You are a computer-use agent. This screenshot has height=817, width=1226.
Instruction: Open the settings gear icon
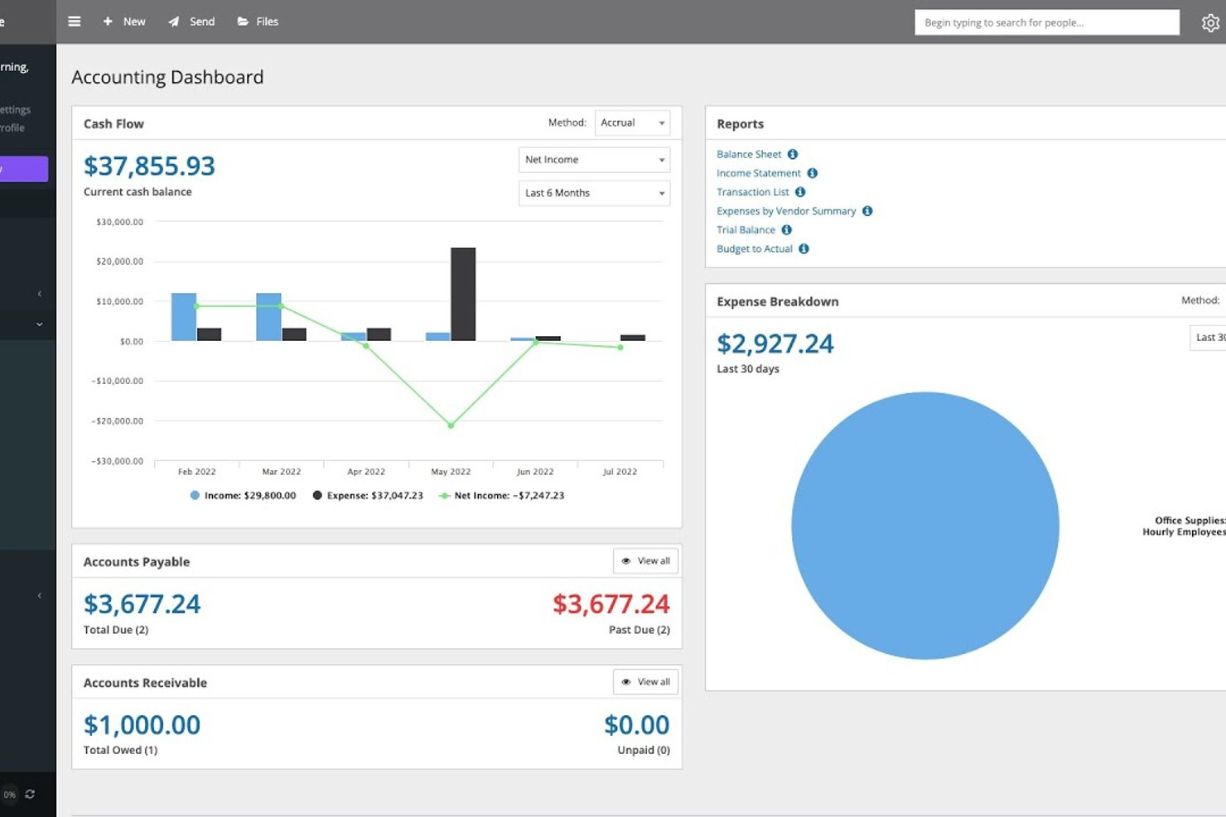coord(1210,22)
